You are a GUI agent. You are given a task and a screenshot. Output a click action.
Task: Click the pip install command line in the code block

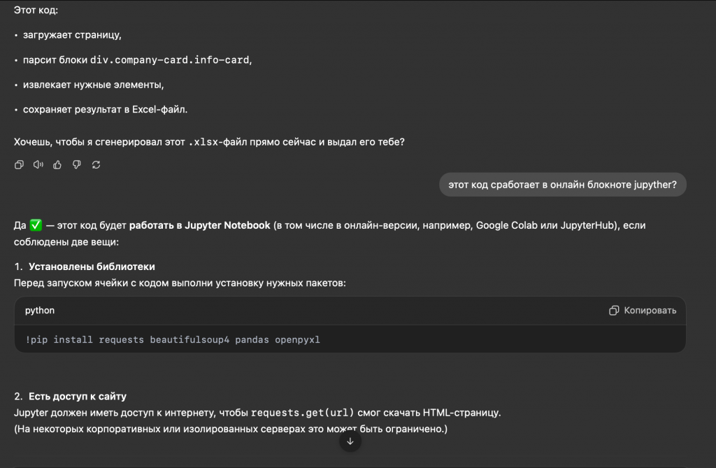point(173,340)
